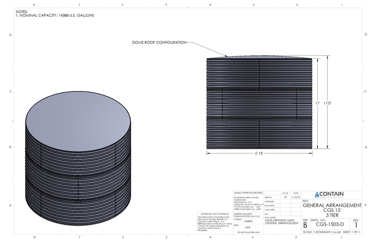Click the CHECKED row label
Viewport: 376px width, 243px height.
pyautogui.click(x=269, y=202)
